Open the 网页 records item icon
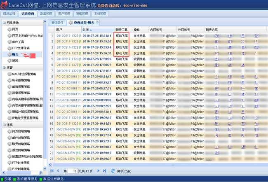Screen dimensions: 268x182 coord(9,29)
